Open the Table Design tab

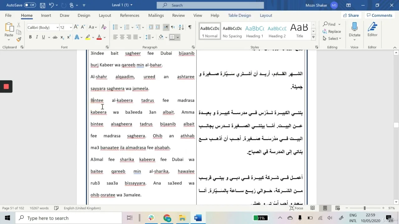point(239,15)
